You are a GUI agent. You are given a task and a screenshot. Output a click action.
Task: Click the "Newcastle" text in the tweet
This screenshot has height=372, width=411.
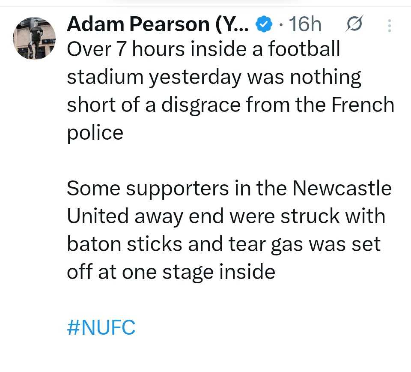click(342, 189)
